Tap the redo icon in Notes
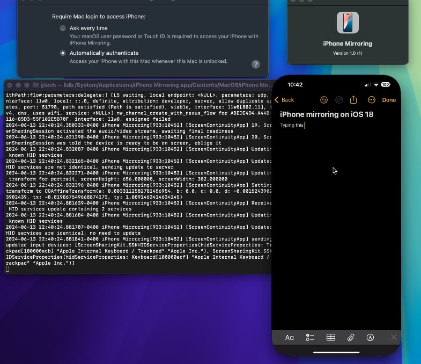 click(x=338, y=100)
